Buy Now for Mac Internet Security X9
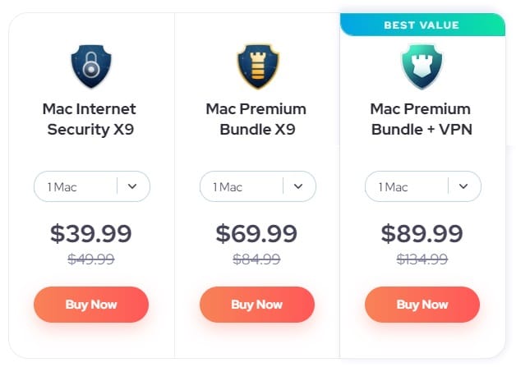Viewport: 516px width, 367px height. point(91,305)
